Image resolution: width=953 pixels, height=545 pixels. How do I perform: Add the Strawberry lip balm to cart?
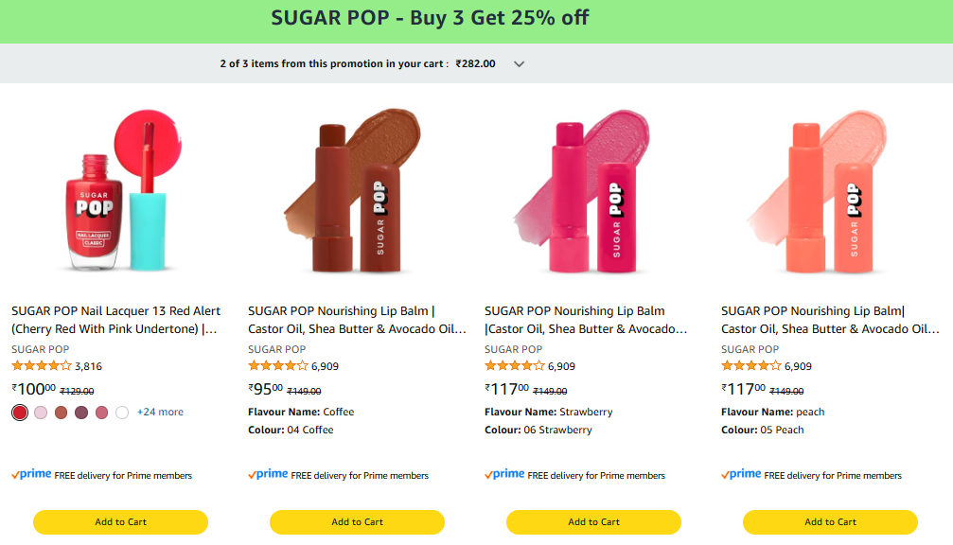coord(593,522)
